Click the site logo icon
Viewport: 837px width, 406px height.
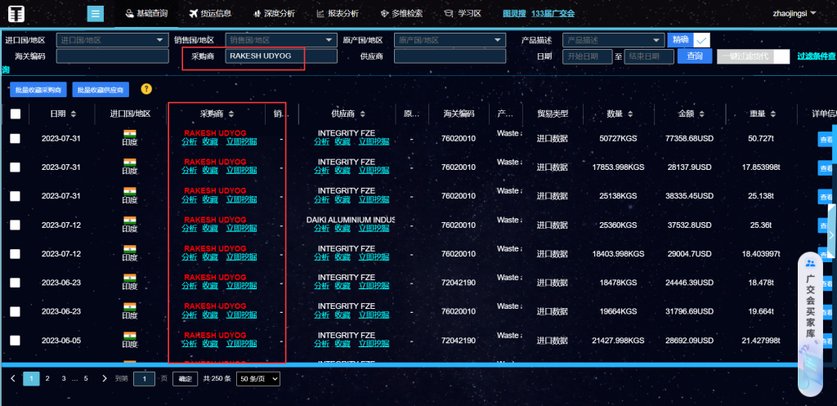[x=17, y=15]
